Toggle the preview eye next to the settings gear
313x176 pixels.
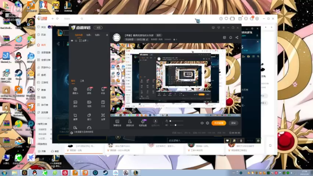(x=202, y=123)
